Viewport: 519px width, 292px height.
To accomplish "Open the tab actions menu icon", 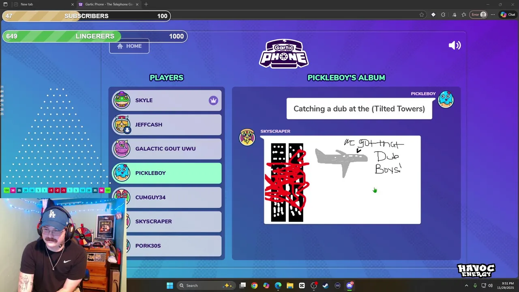I will [x=5, y=4].
